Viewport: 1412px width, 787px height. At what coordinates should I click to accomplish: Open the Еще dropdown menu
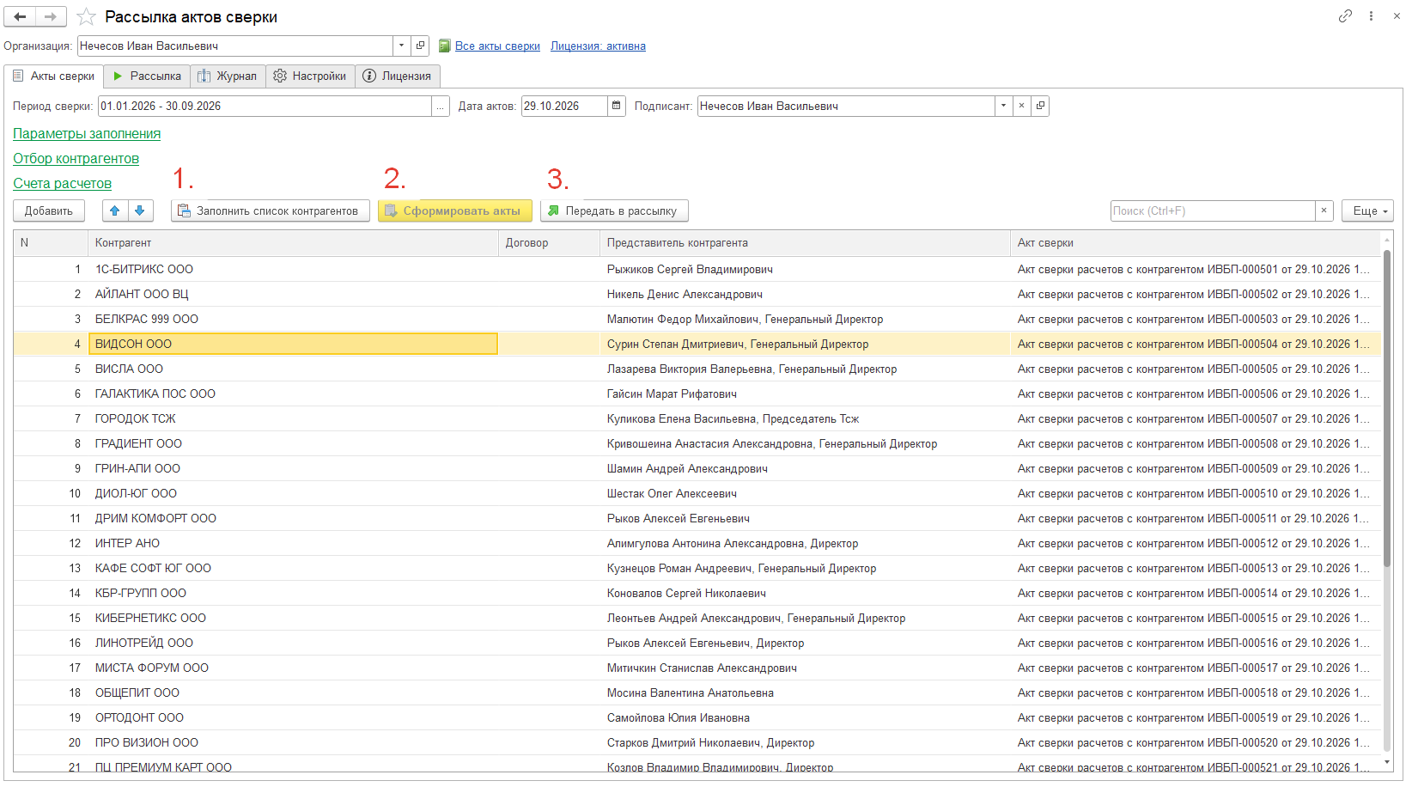click(x=1367, y=210)
